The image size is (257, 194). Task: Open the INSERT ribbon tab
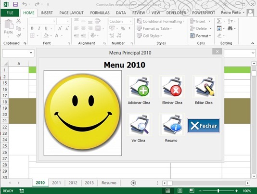(x=47, y=13)
